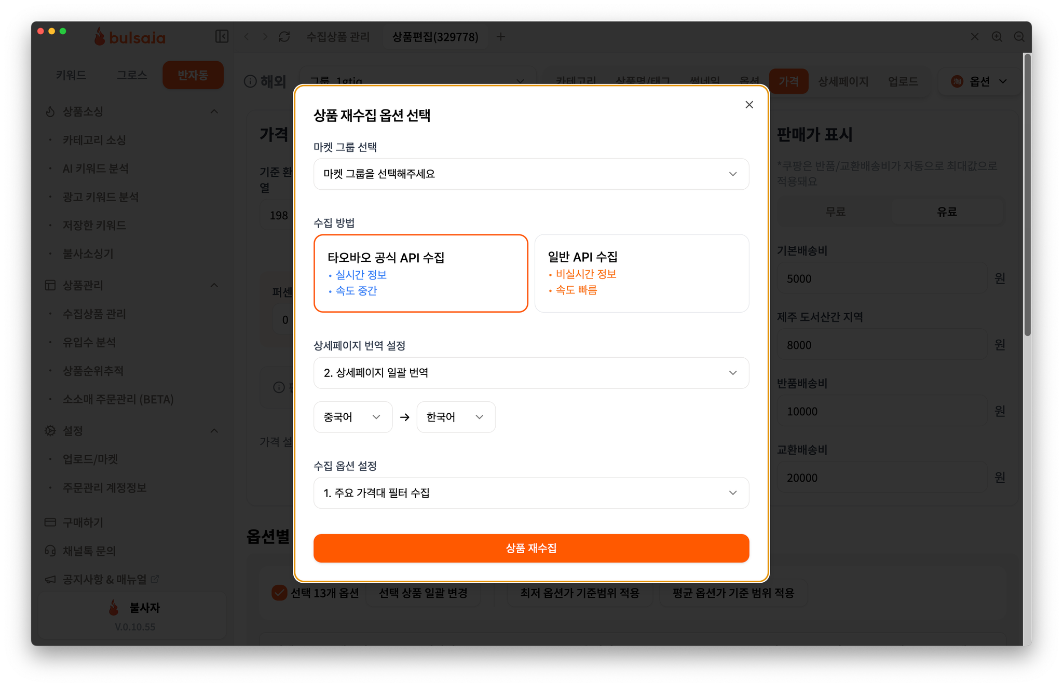This screenshot has width=1063, height=687.
Task: Click 선택 상품 일괄 변경 button
Action: (x=423, y=593)
